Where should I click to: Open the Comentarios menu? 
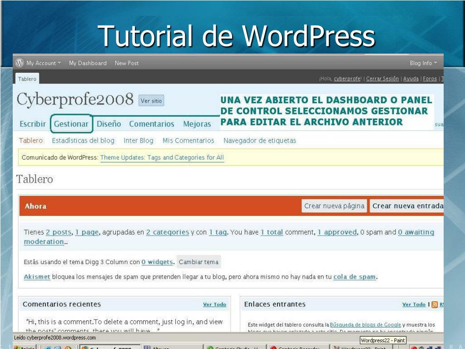(x=152, y=124)
